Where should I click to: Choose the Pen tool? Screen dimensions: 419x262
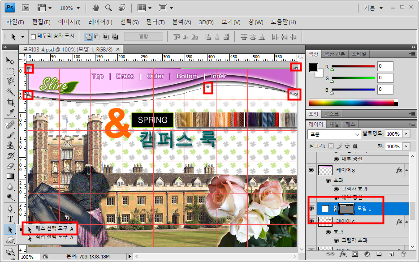point(10,209)
